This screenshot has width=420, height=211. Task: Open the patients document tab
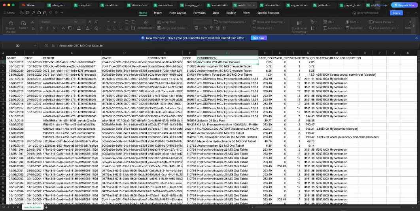click(324, 5)
